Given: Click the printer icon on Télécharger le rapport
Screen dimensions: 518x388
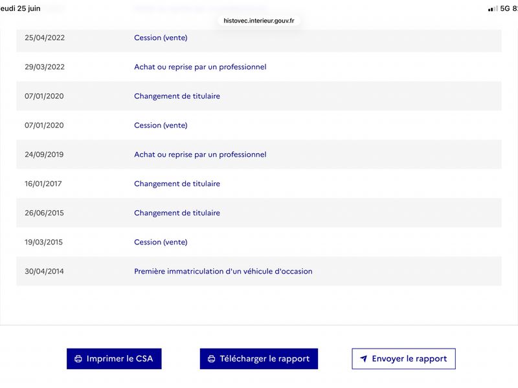Looking at the screenshot, I should pyautogui.click(x=212, y=359).
